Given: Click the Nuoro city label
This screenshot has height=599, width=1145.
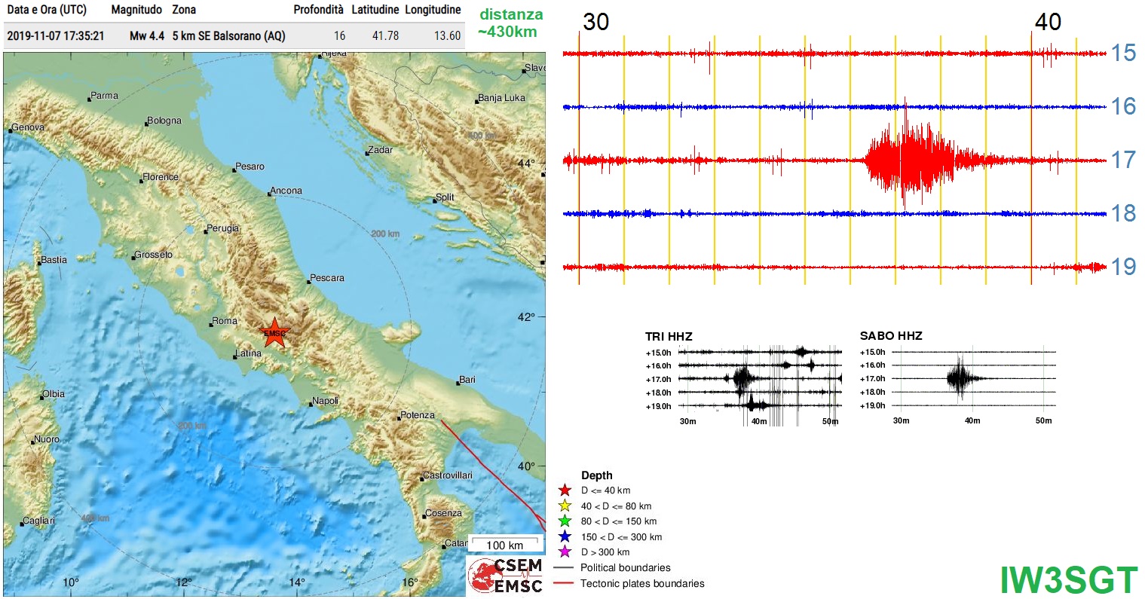Looking at the screenshot, I should point(46,439).
